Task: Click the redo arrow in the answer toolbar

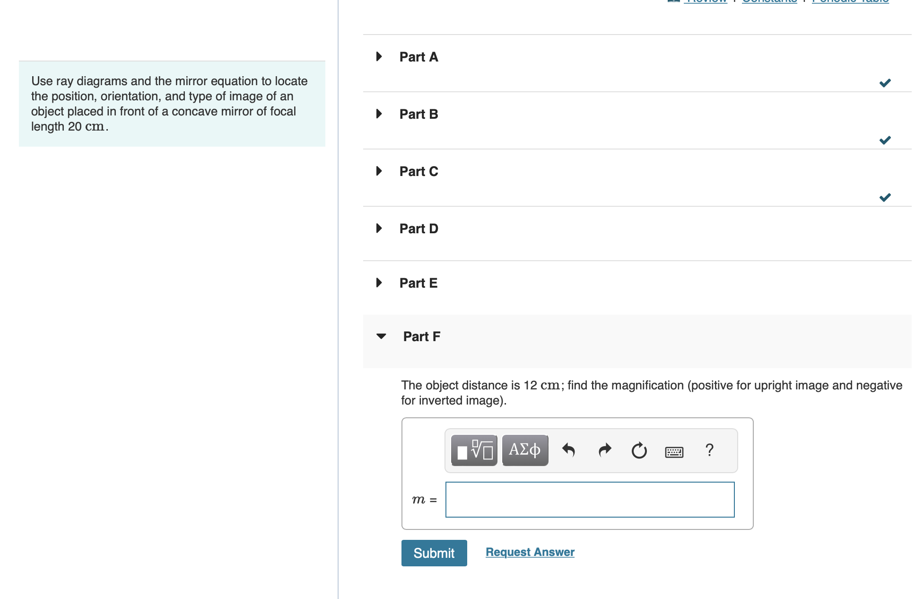Action: pos(604,450)
